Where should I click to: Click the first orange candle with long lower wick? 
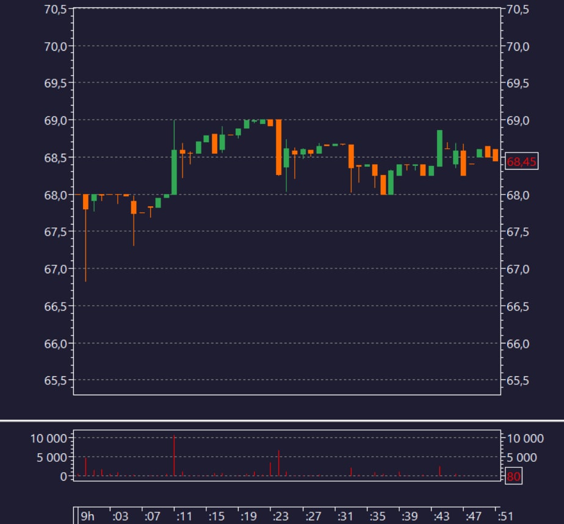coord(85,202)
